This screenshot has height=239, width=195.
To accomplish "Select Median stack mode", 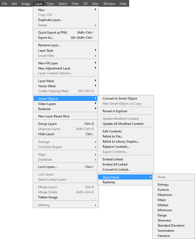I will (163, 205).
